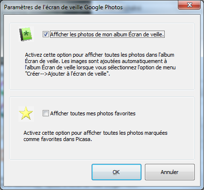204x190 pixels.
Task: Click the green album book icon
Action: pyautogui.click(x=26, y=34)
